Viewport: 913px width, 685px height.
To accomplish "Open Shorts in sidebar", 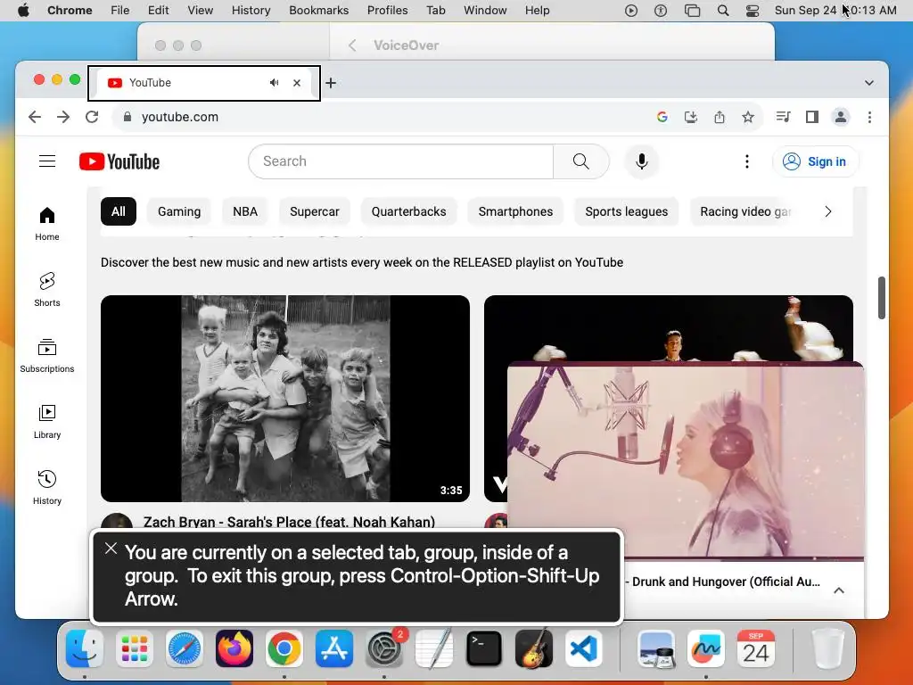I will click(x=47, y=290).
